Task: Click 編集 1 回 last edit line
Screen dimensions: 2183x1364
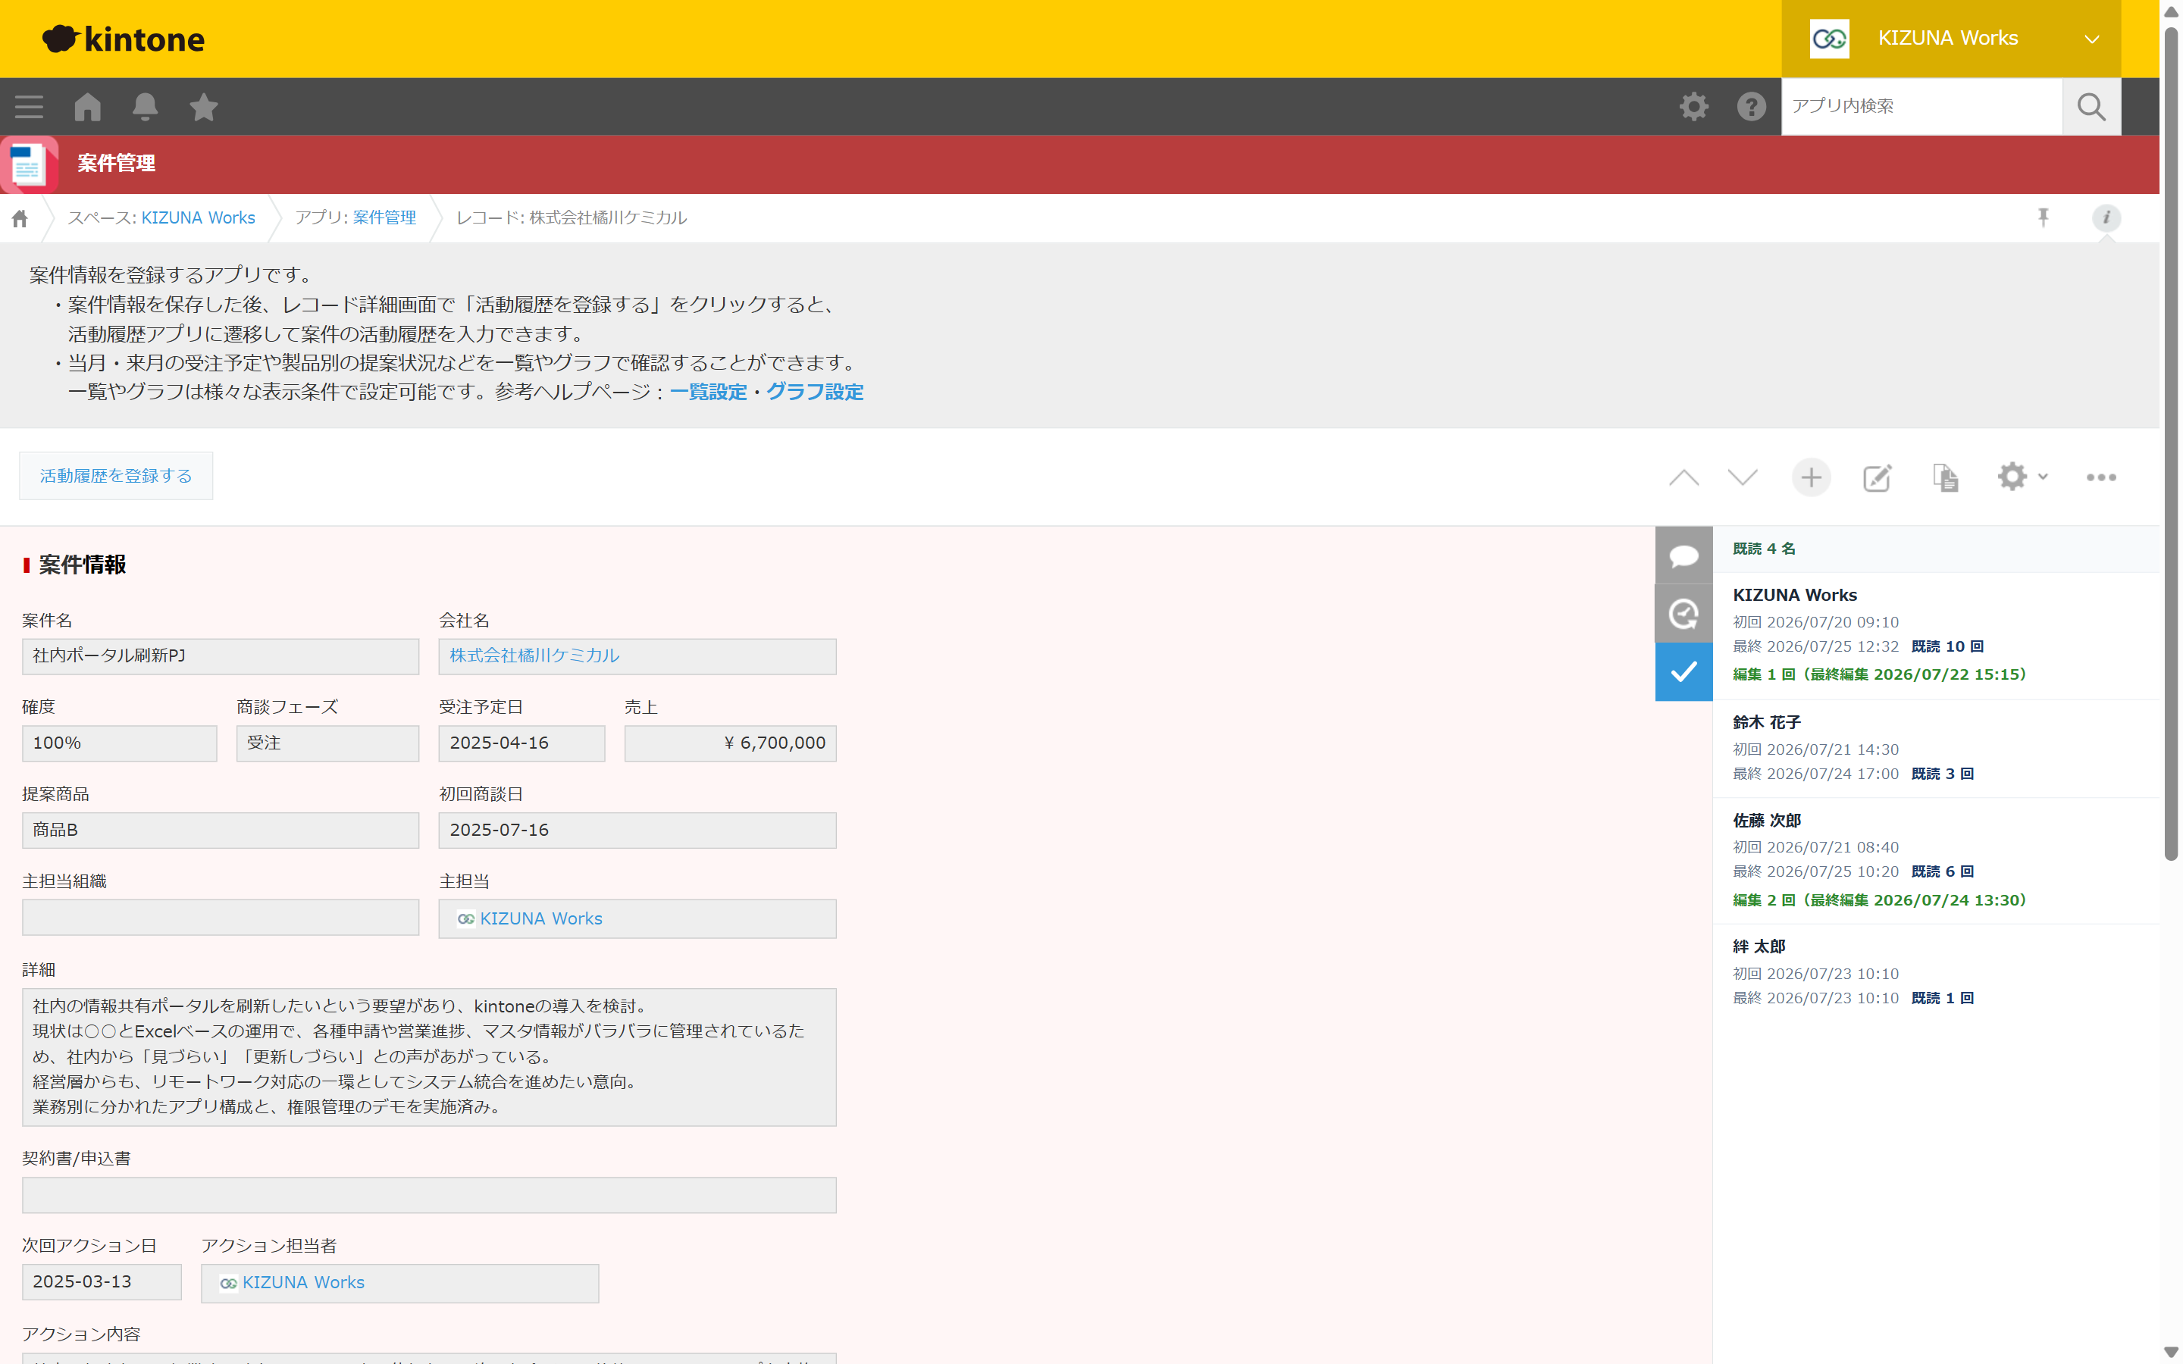Action: point(1879,674)
